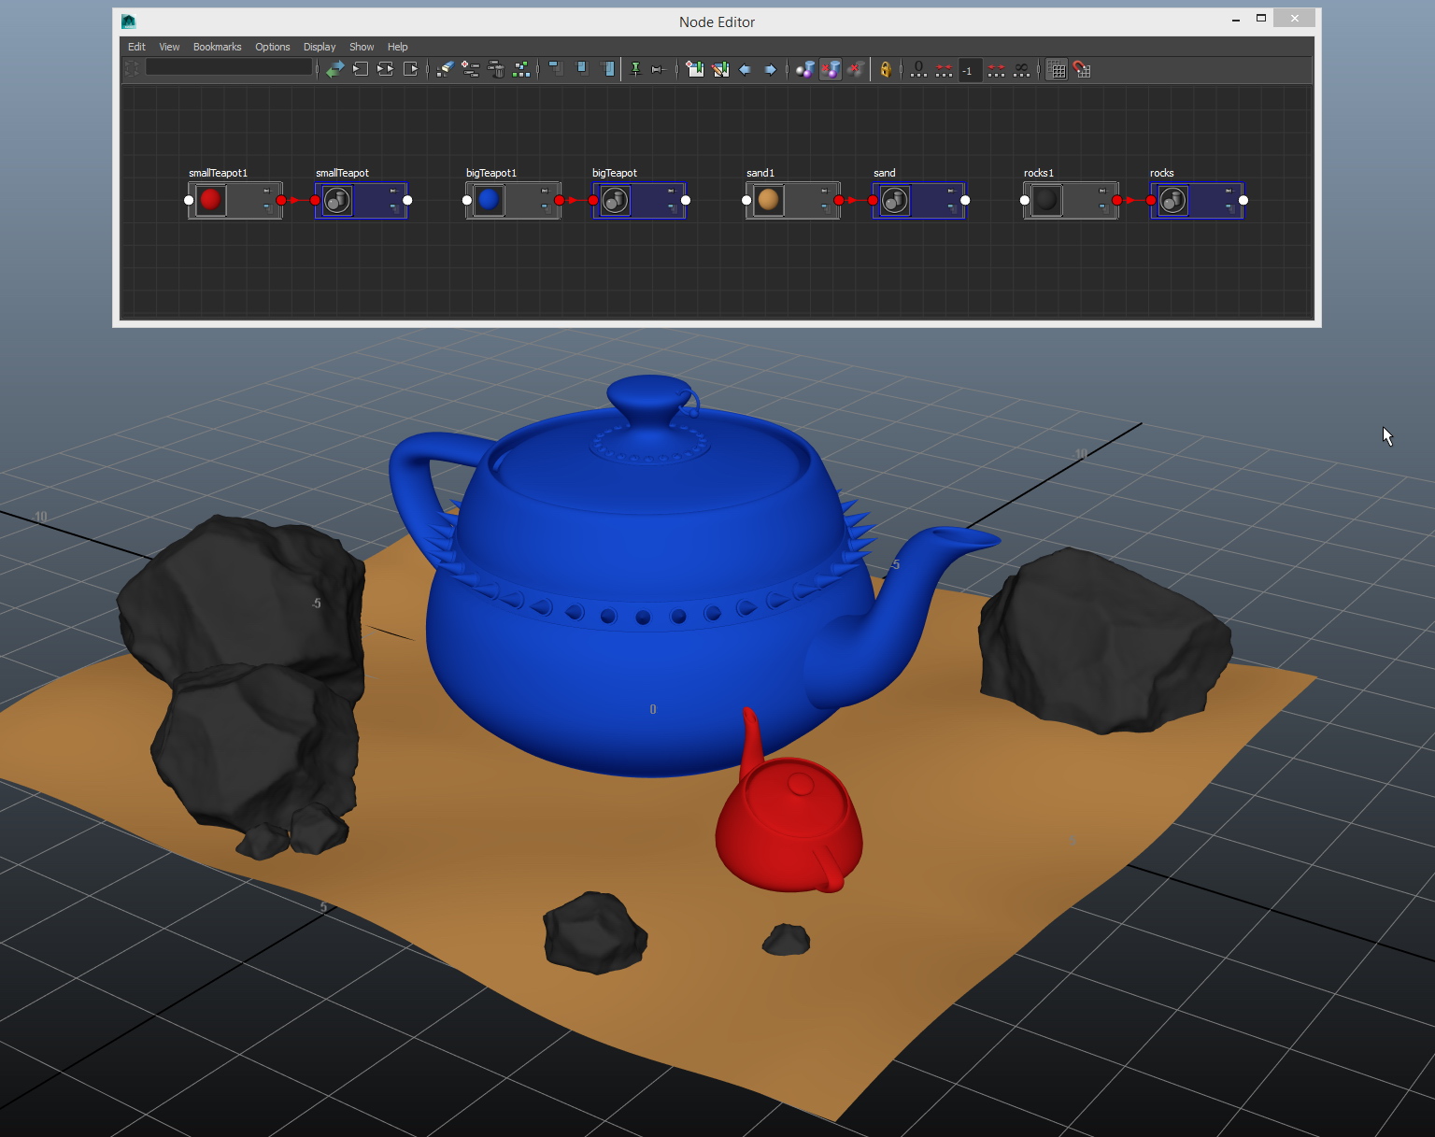Click the Node Editor search field
The height and width of the screenshot is (1137, 1435).
(229, 67)
